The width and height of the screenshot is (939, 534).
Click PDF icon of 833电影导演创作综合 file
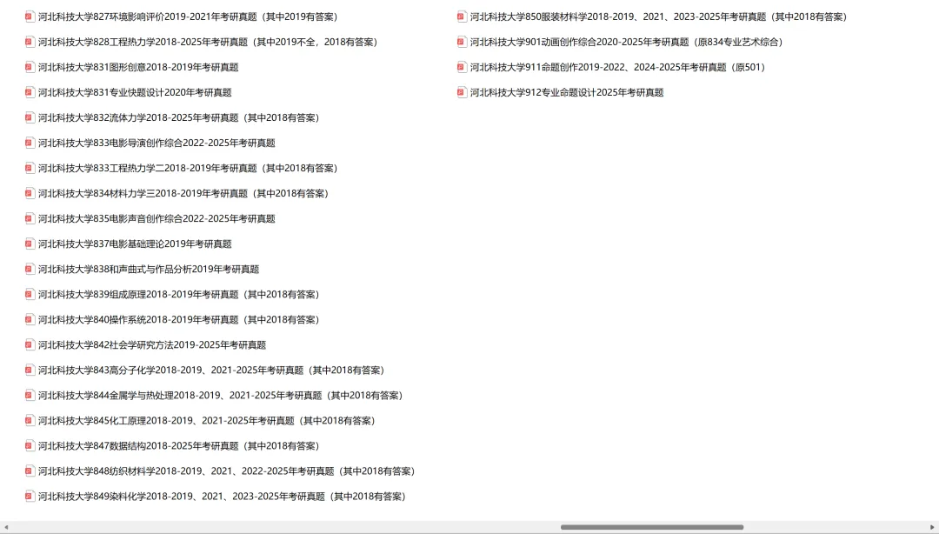pyautogui.click(x=30, y=143)
